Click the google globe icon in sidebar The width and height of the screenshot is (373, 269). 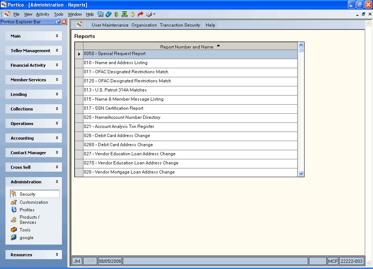(x=14, y=238)
